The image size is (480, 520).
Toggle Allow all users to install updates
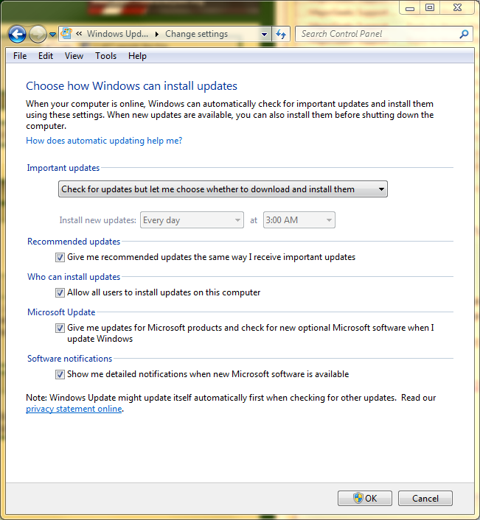tap(60, 293)
